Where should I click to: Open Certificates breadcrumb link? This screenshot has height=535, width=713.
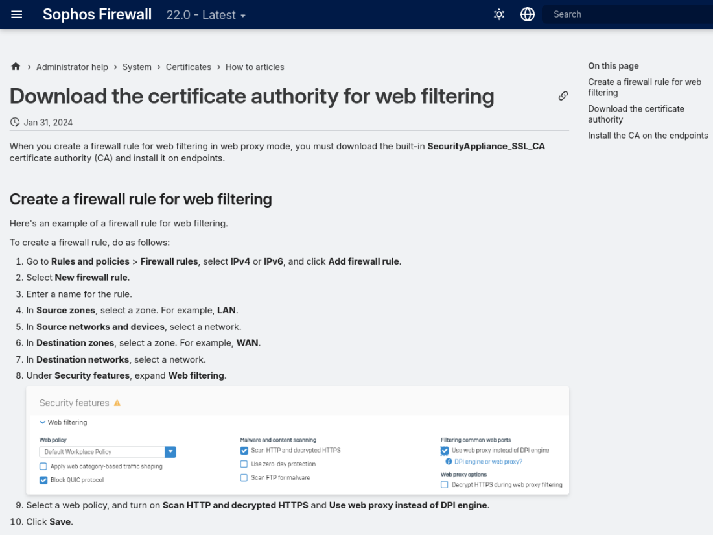[188, 67]
